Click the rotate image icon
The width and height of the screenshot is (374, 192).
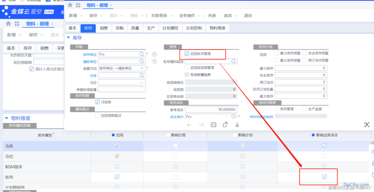(225, 125)
